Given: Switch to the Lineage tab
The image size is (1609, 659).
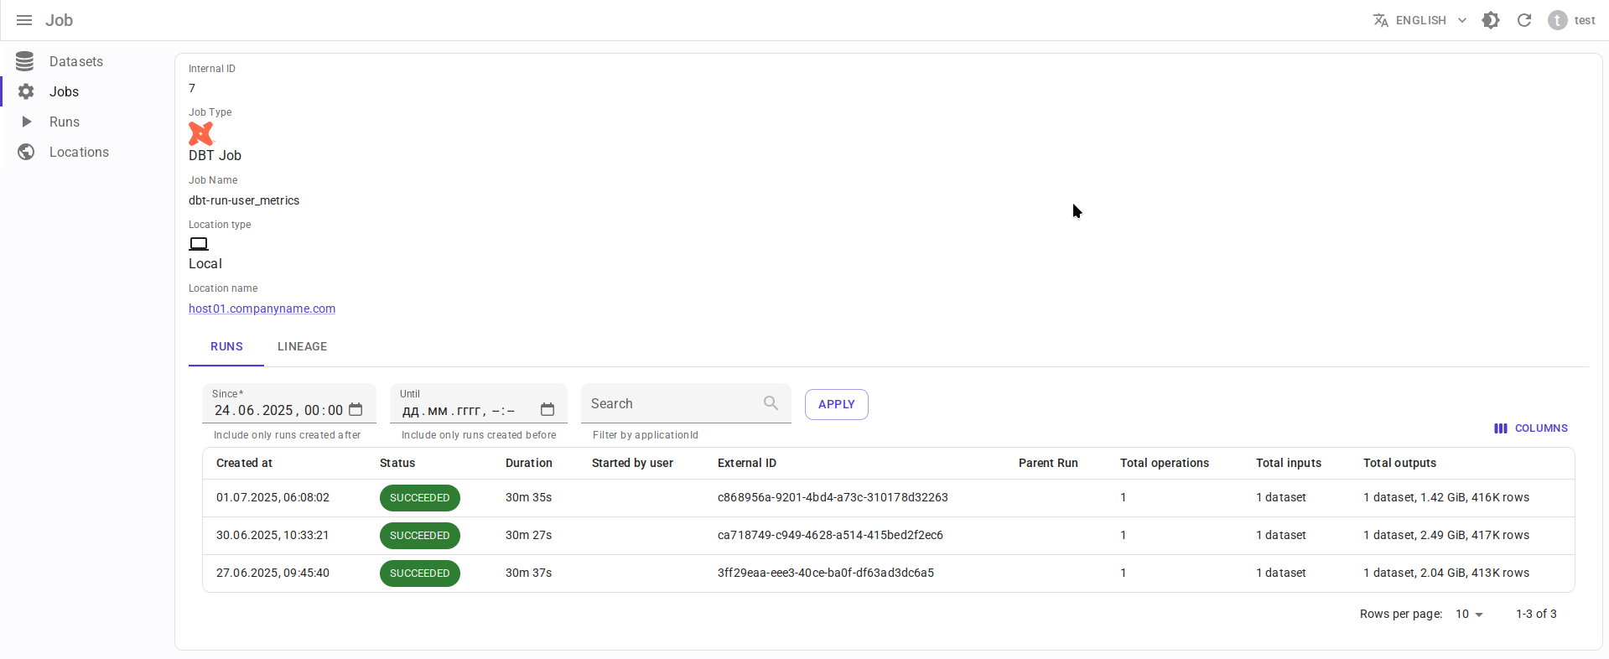Looking at the screenshot, I should click(x=302, y=346).
